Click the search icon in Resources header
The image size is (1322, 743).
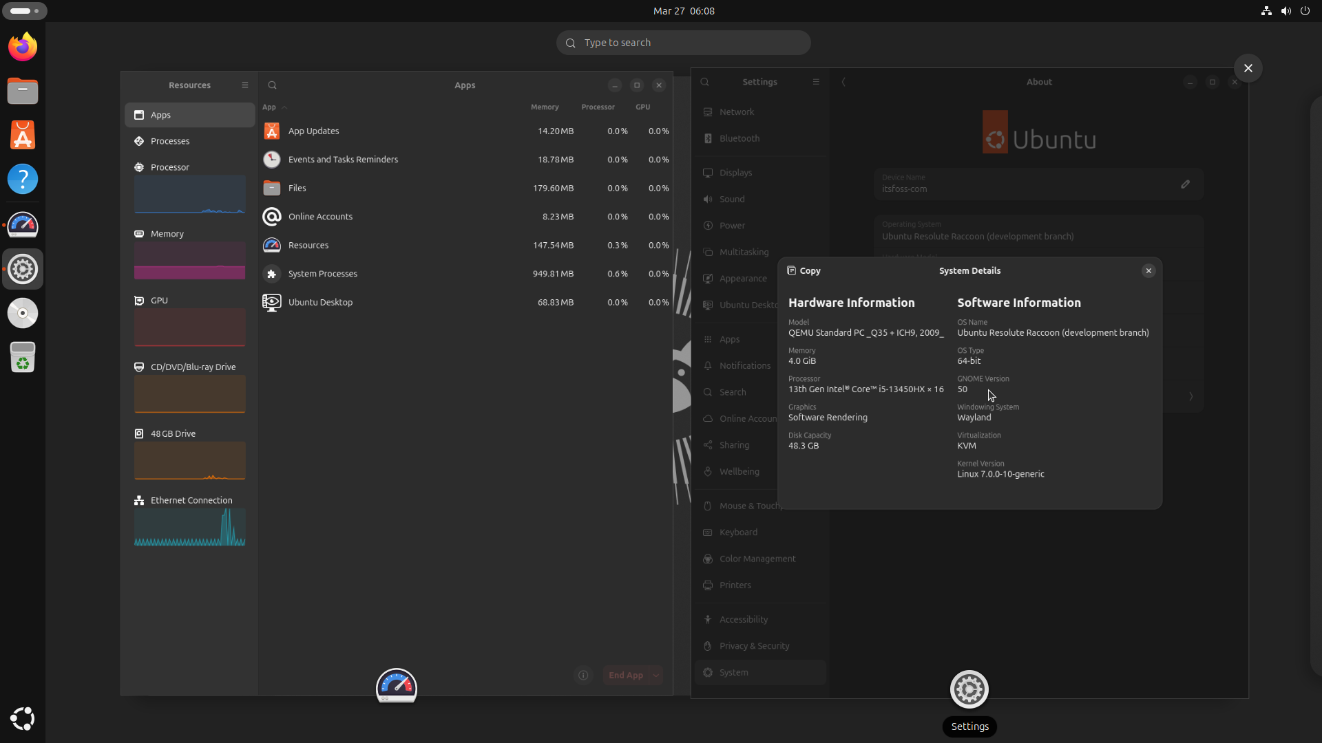tap(272, 85)
